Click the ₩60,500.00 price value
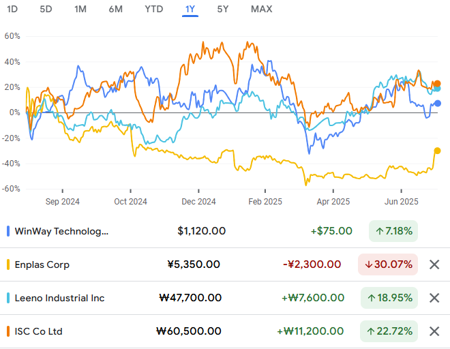Screen dimensions: 450x349 (x=189, y=331)
